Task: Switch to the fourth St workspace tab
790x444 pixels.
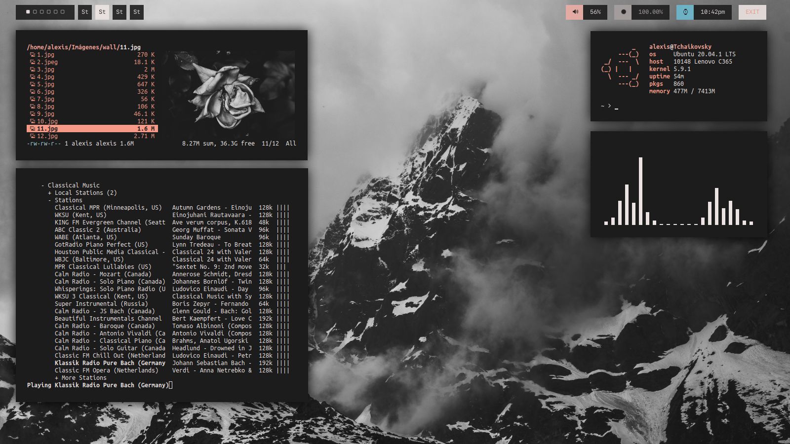Action: [x=136, y=12]
